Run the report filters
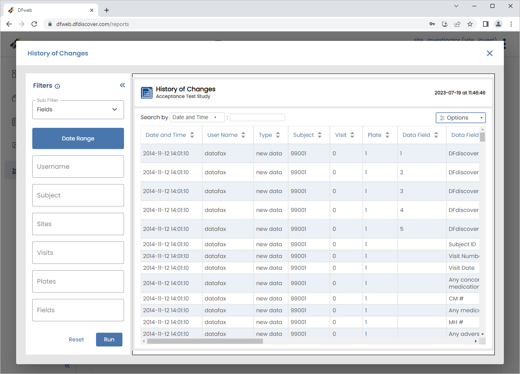The image size is (520, 374). coord(109,339)
